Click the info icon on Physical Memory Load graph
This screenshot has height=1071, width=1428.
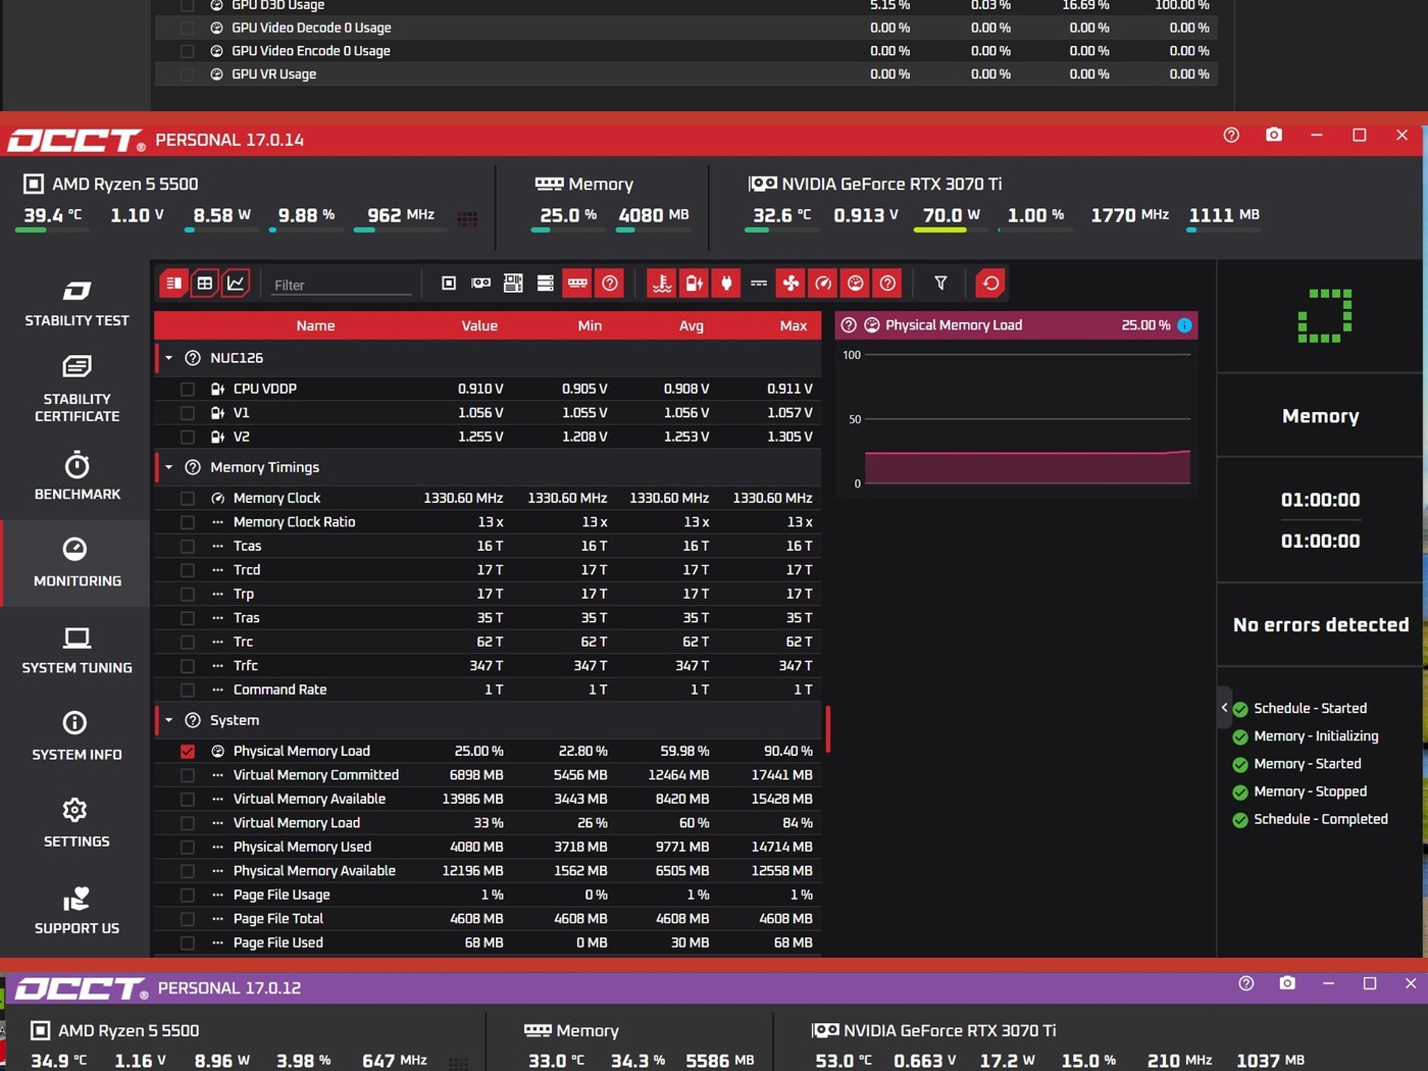tap(1185, 326)
